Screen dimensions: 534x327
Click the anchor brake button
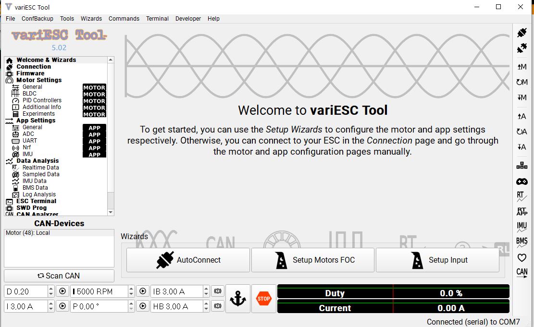(x=238, y=299)
